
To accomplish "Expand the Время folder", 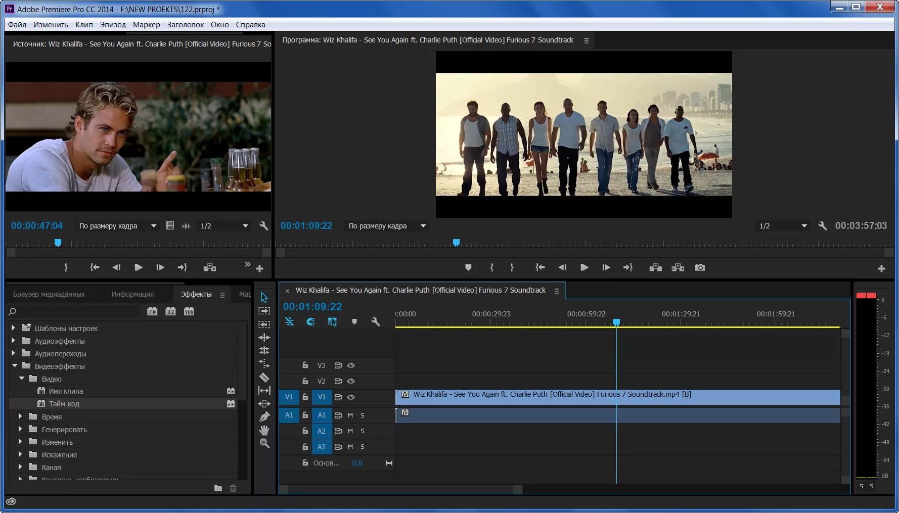I will coord(20,416).
